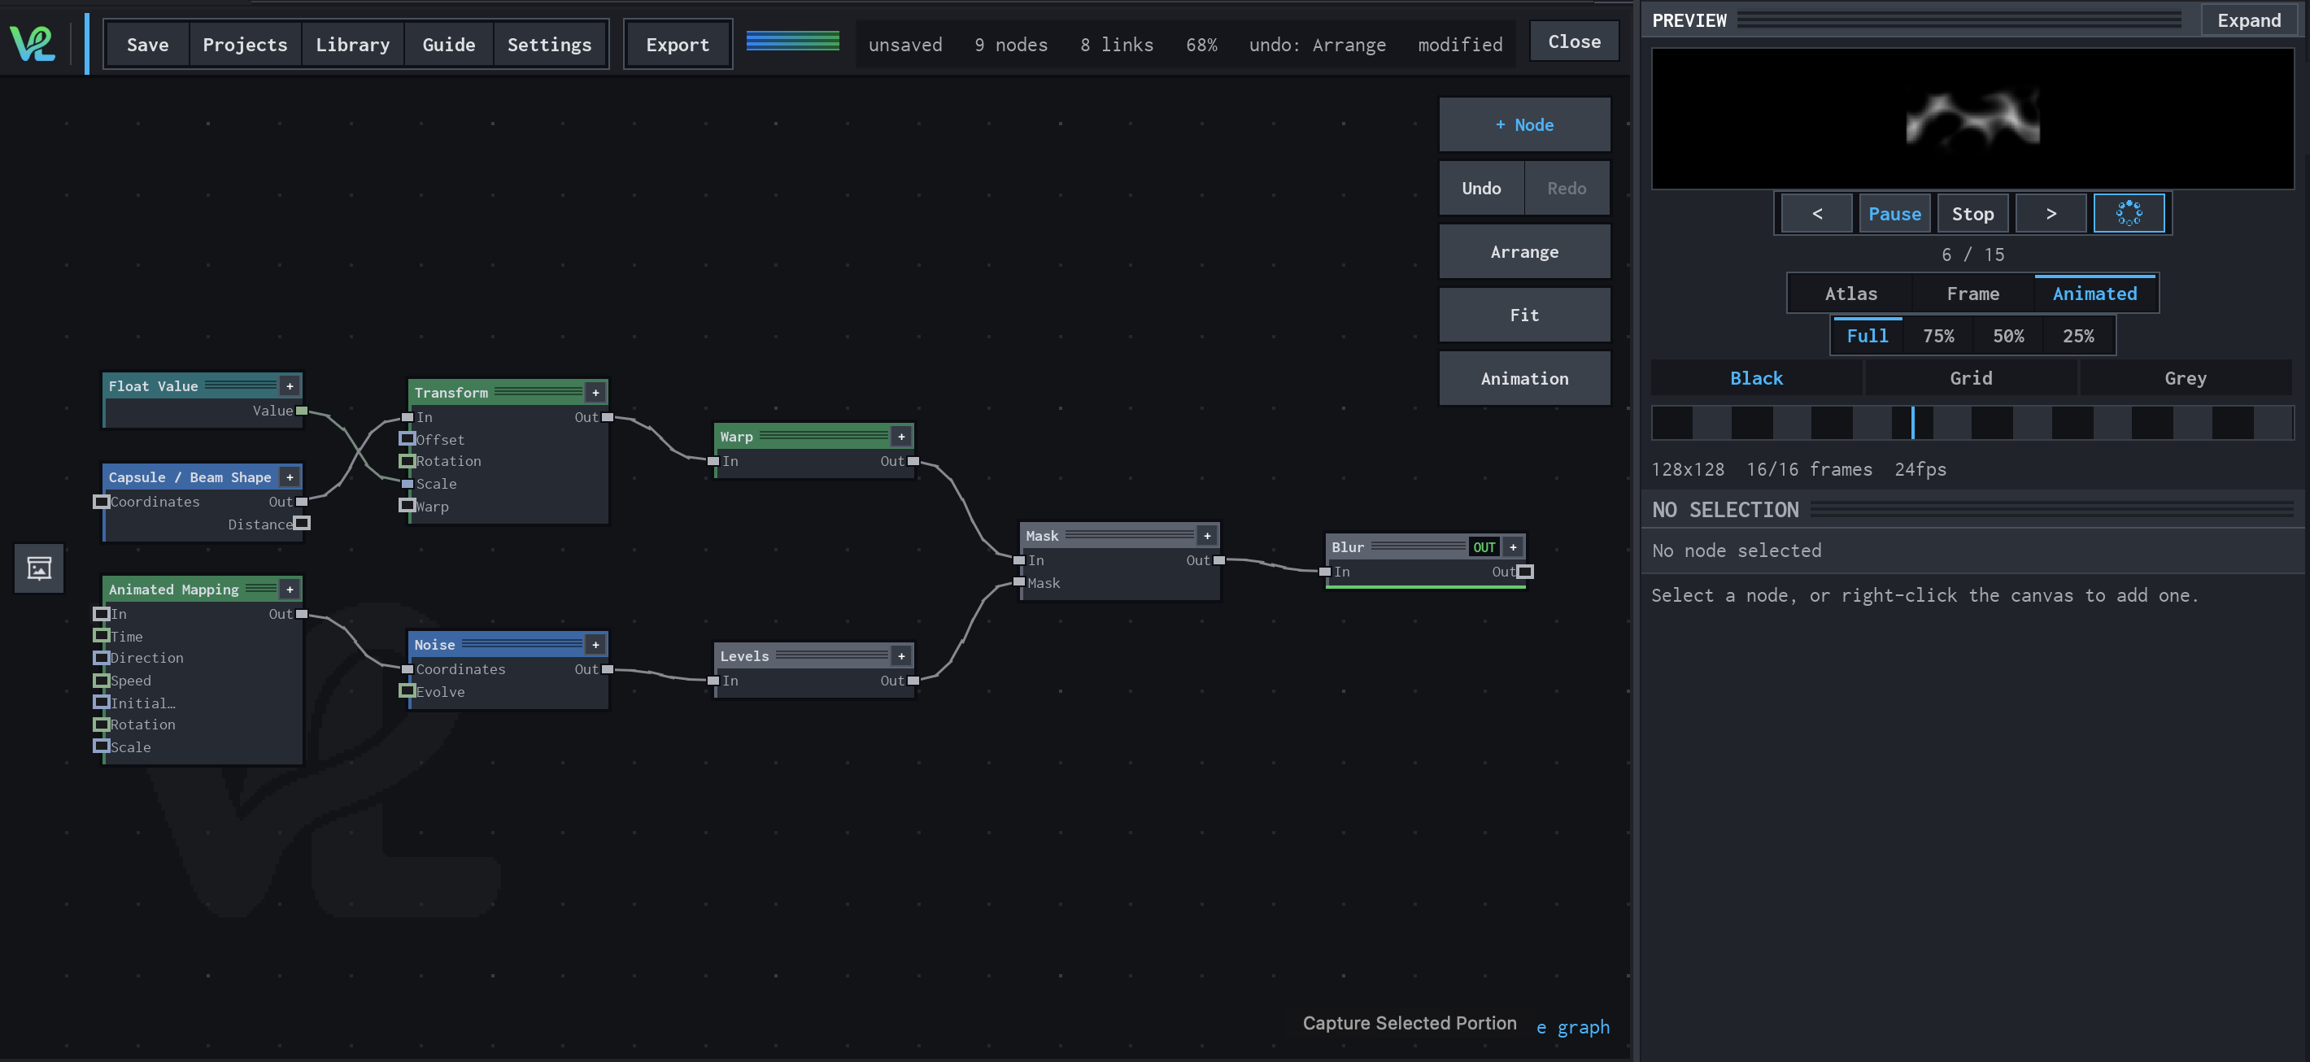Viewport: 2310px width, 1062px height.
Task: Stop the preview playback
Action: click(1972, 213)
